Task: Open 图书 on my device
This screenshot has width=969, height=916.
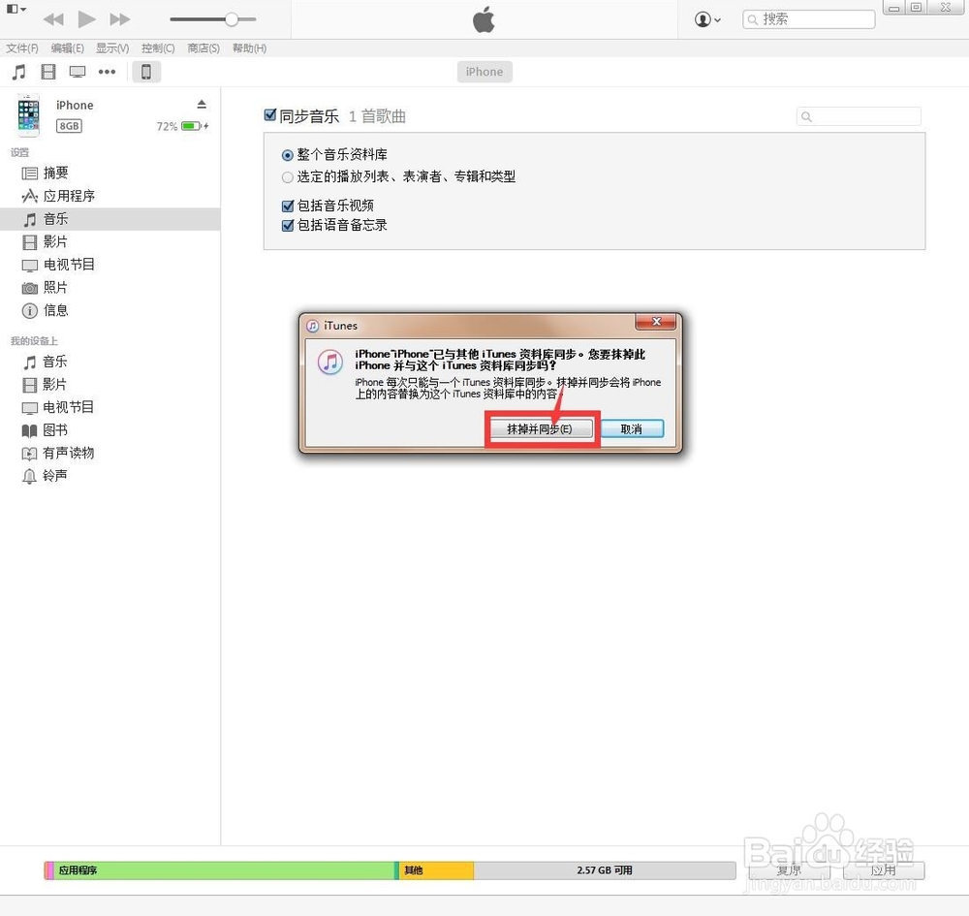Action: 110,430
